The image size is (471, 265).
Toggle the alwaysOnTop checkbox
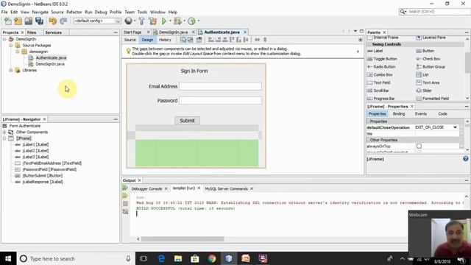tap(419, 146)
